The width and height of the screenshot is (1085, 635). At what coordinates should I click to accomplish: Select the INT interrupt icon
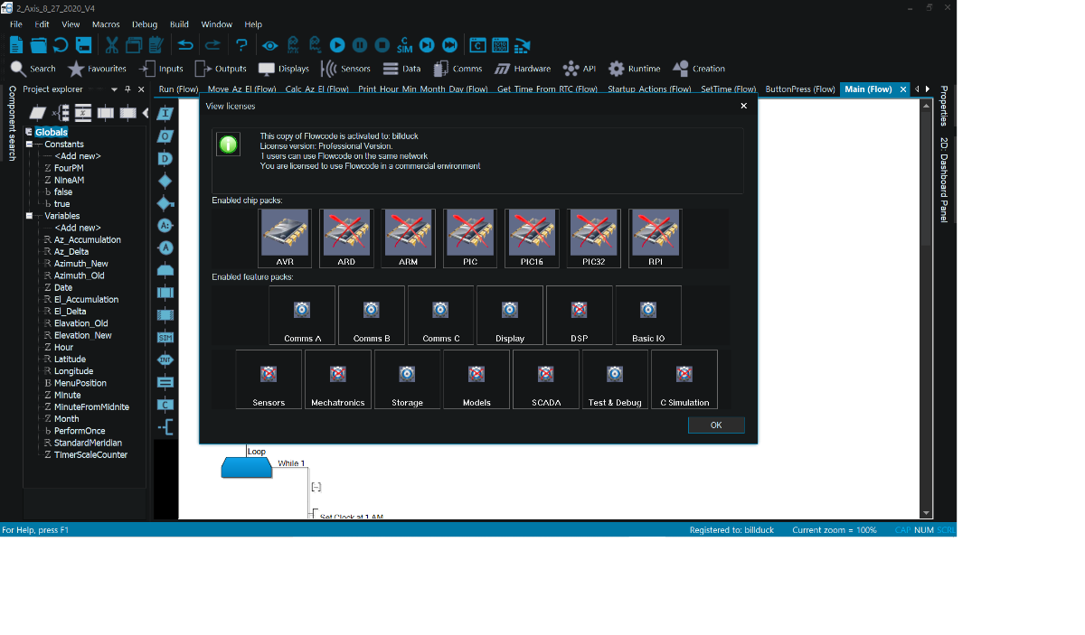point(165,360)
